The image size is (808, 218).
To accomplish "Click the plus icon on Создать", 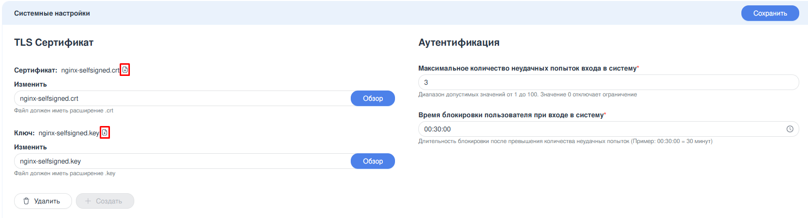I will pyautogui.click(x=88, y=201).
